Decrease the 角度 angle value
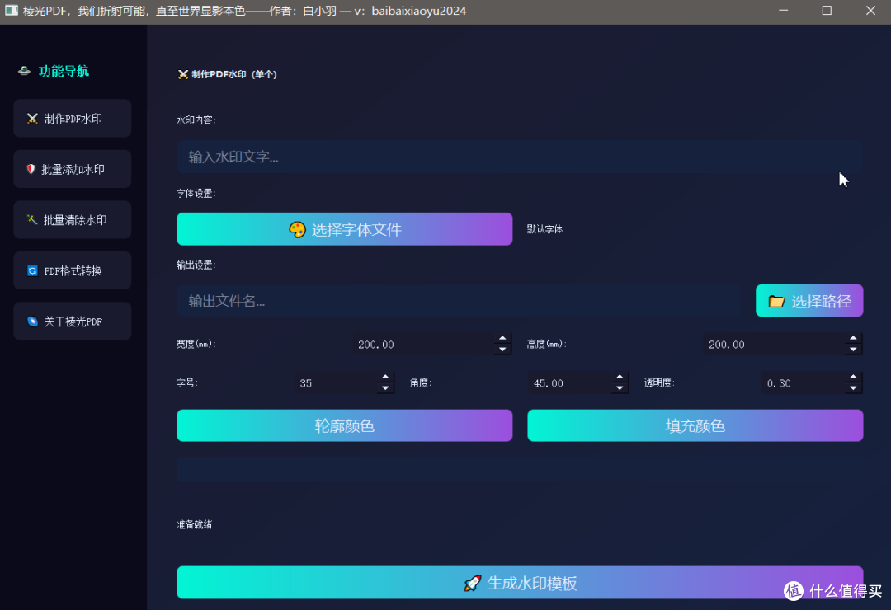This screenshot has width=891, height=610. 620,388
